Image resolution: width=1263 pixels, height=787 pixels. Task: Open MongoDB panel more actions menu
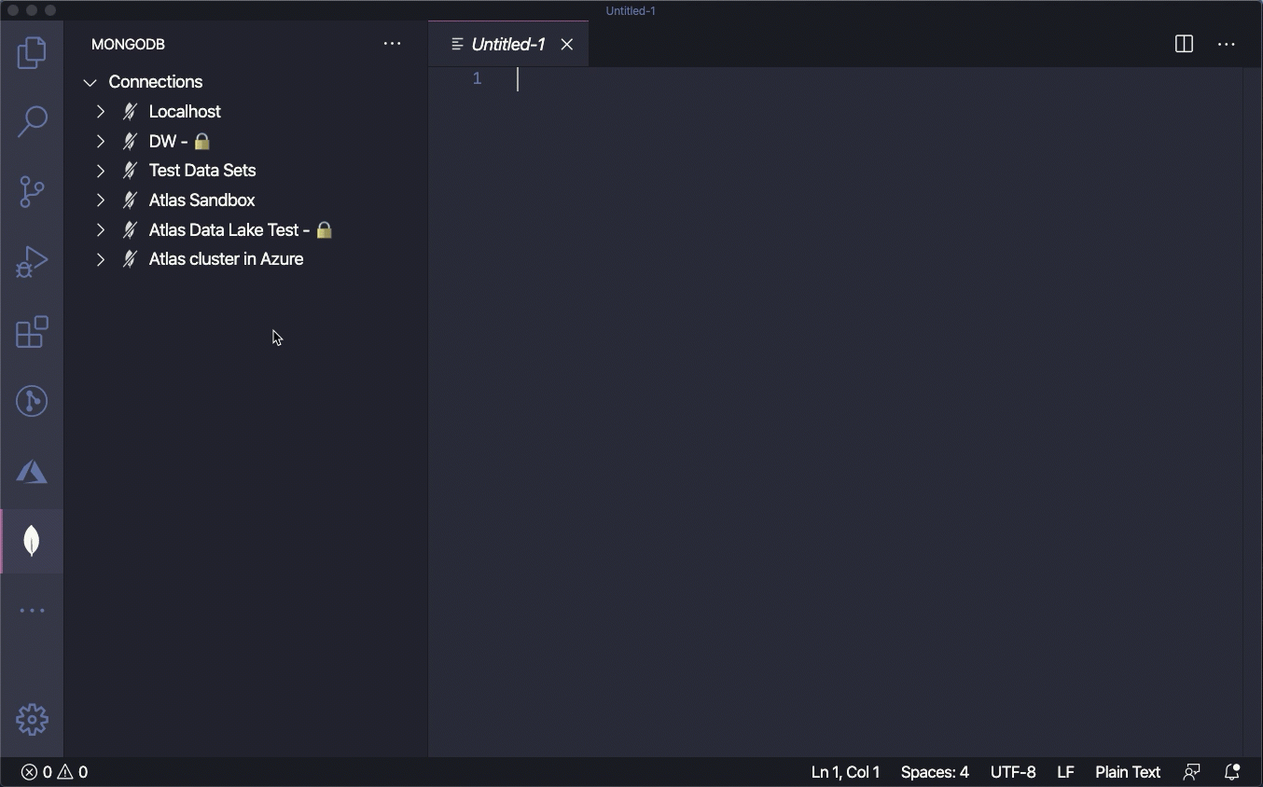pos(392,44)
